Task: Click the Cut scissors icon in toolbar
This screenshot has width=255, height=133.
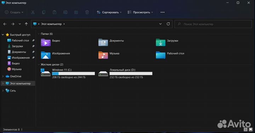Action: pyautogui.click(x=33, y=12)
